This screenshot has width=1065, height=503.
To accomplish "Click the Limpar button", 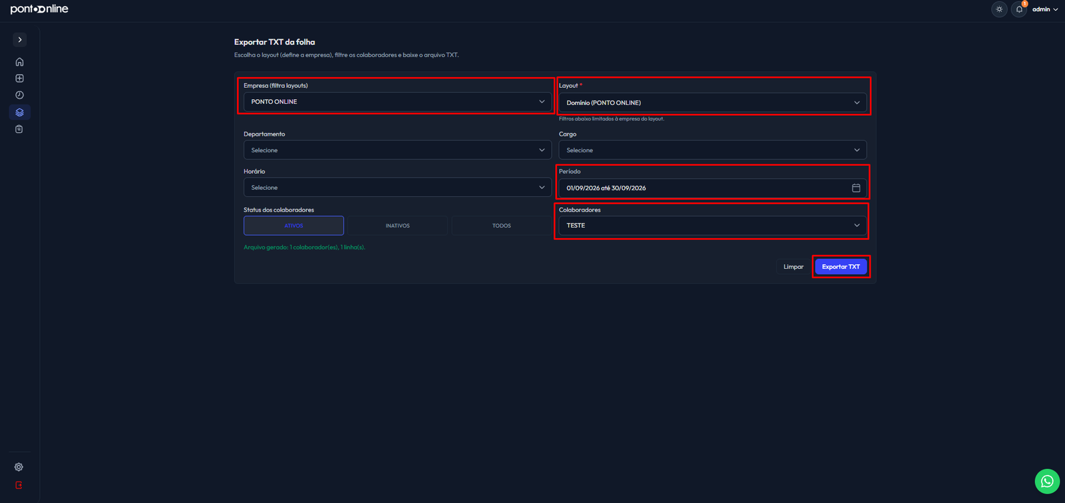I will 793,267.
